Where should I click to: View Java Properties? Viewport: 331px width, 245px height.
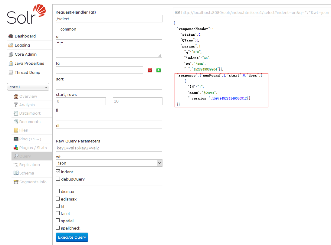click(29, 63)
